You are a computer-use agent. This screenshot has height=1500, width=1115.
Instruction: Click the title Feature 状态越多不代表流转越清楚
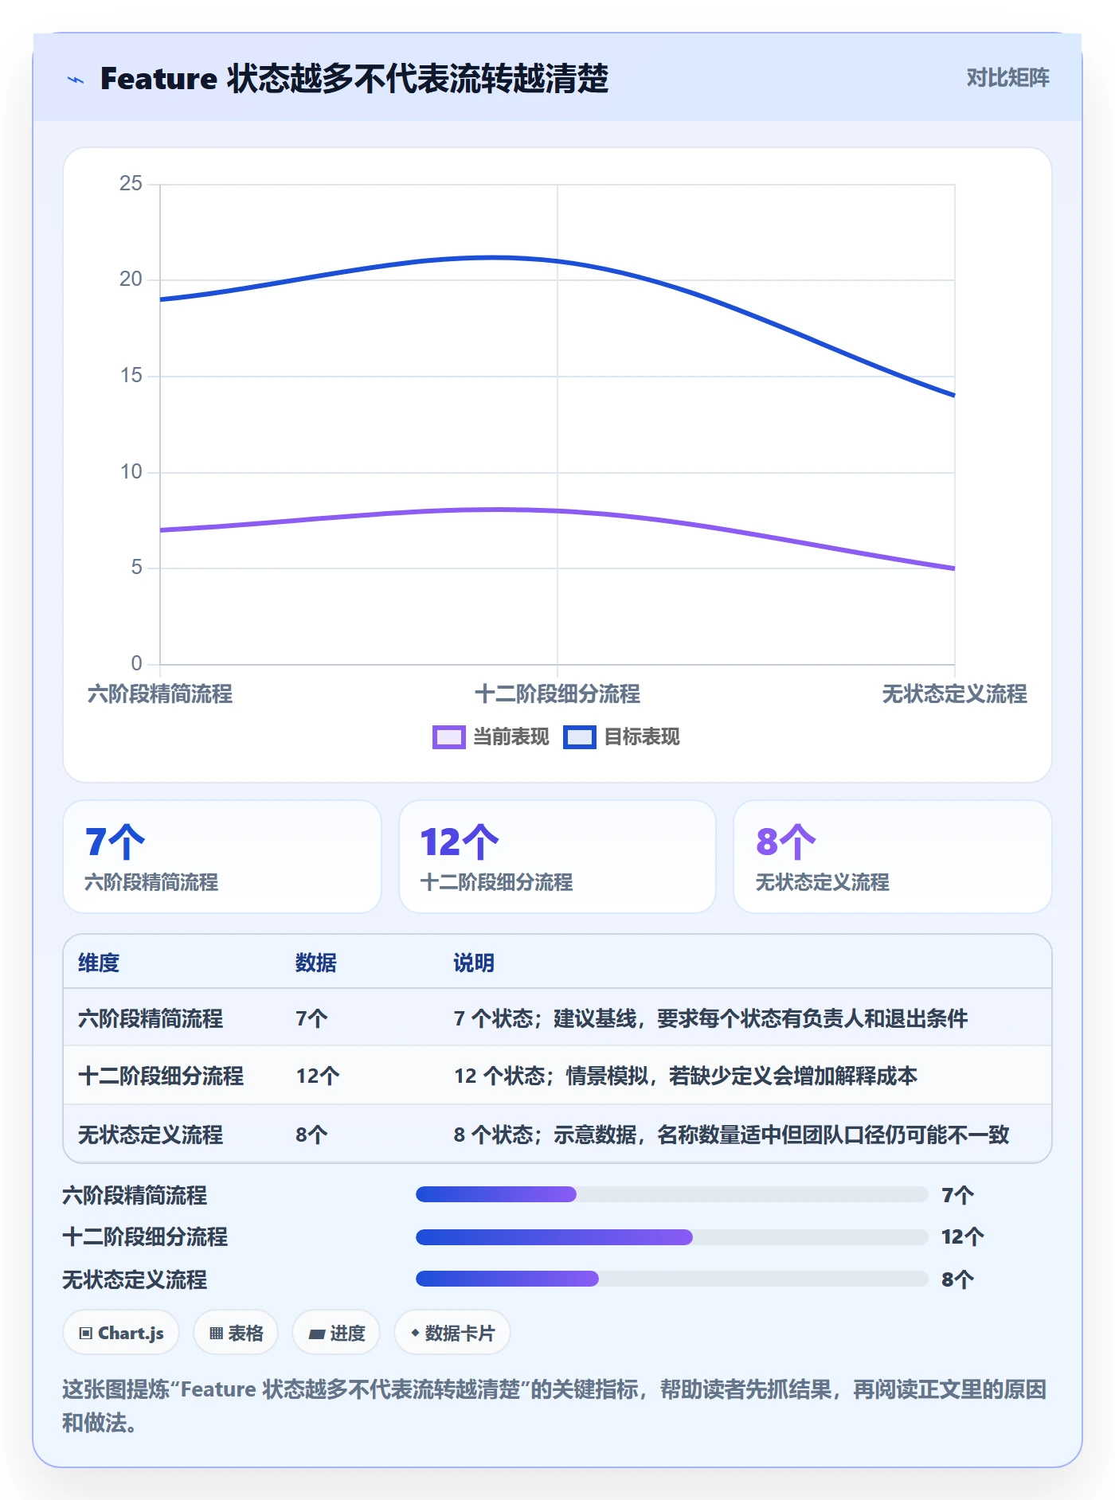354,79
